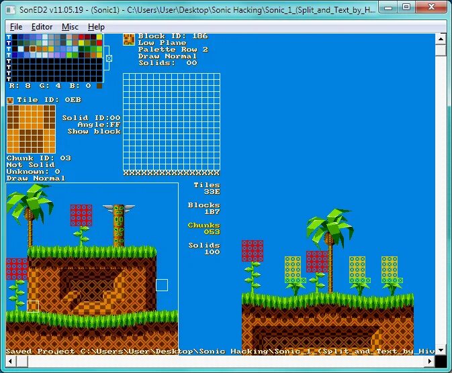The height and width of the screenshot is (373, 452).
Task: Click the row of X marks under the block grid
Action: (x=171, y=173)
